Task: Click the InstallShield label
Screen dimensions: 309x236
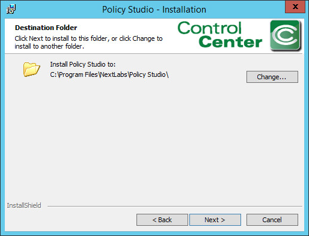Action: click(24, 205)
